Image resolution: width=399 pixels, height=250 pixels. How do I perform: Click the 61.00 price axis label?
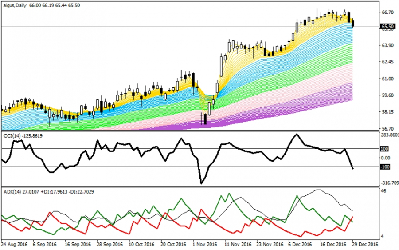[x=388, y=79]
